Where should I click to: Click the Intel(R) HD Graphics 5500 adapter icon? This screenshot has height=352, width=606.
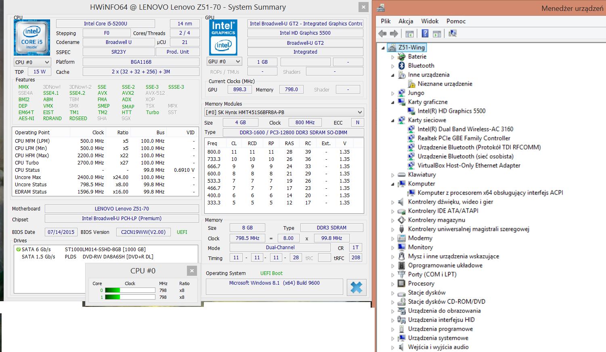click(x=411, y=111)
